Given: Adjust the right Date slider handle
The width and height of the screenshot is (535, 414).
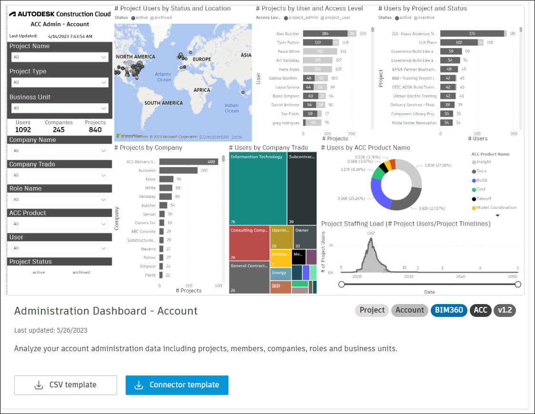Looking at the screenshot, I should [x=518, y=284].
